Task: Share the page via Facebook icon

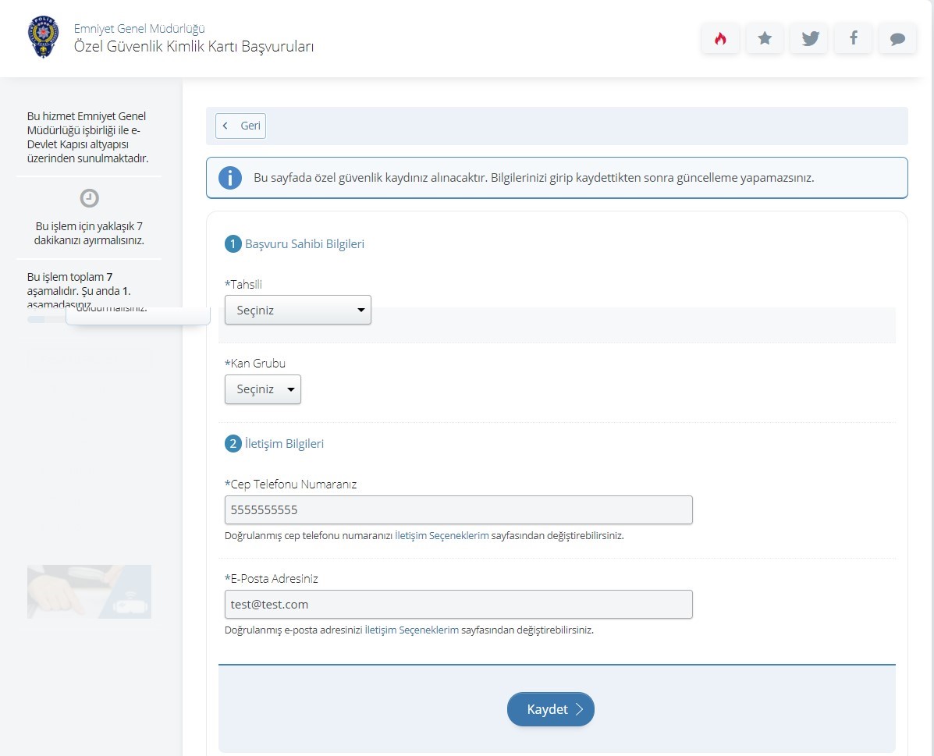Action: [854, 38]
